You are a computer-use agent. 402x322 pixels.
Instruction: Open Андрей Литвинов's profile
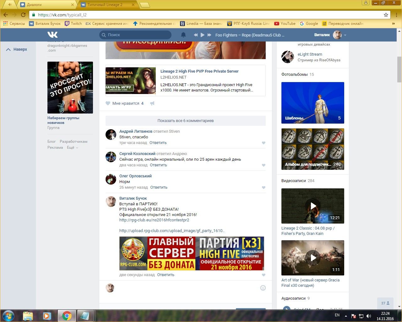tap(136, 131)
